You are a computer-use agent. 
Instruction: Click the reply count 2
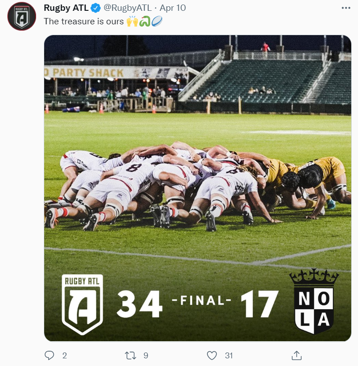point(64,356)
